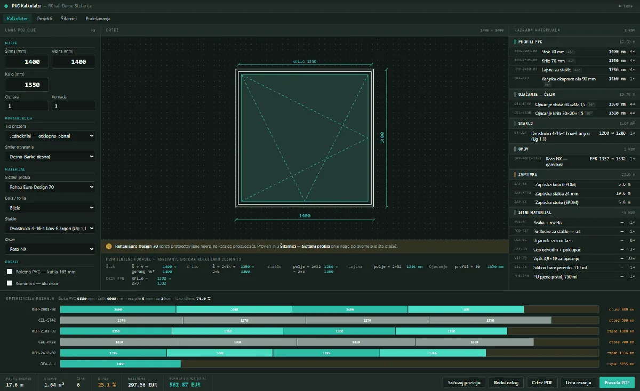Click the Oznaka input field
This screenshot has height=391, width=640.
pyautogui.click(x=27, y=106)
